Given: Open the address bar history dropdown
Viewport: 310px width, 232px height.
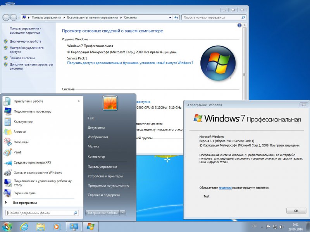Looking at the screenshot, I should point(170,17).
